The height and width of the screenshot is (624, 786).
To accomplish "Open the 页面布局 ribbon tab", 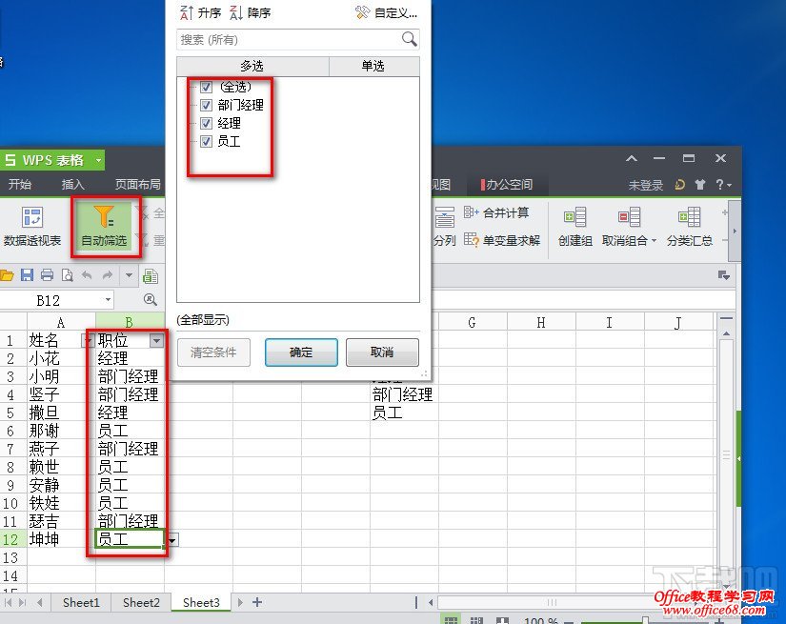I will (137, 184).
